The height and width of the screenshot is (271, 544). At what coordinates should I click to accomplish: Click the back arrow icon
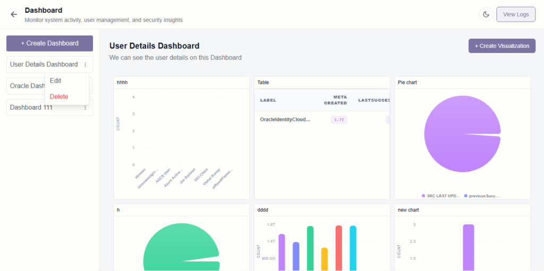[x=14, y=14]
